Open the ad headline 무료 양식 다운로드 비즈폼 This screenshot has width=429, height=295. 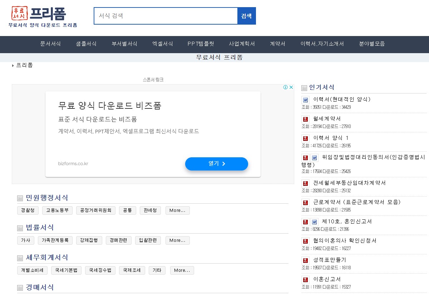pyautogui.click(x=110, y=106)
